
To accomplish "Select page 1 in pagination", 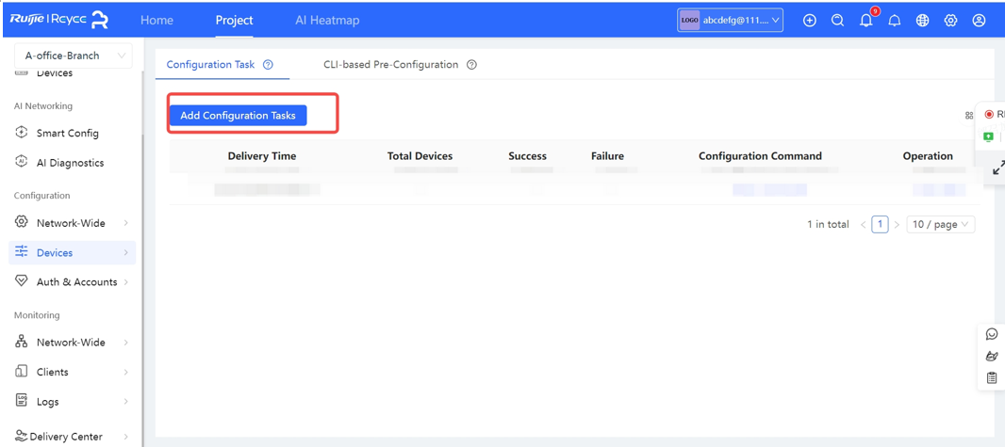I will [880, 224].
